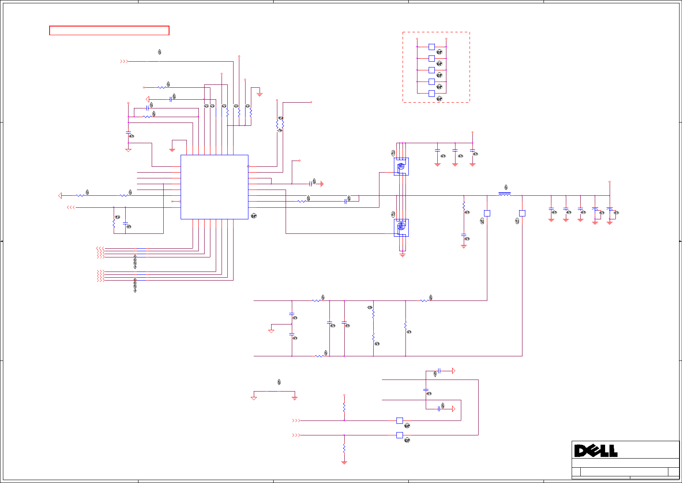Image resolution: width=682 pixels, height=483 pixels.
Task: Select the lower MOSFET symbol
Action: (401, 228)
